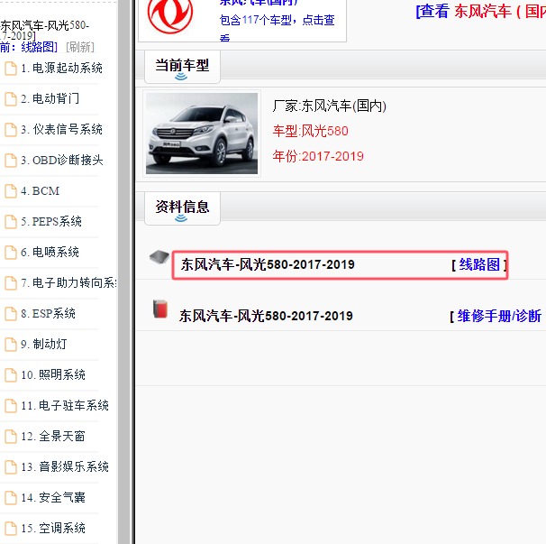Click 包含117个车型，点击查看 link
The image size is (546, 544).
[278, 27]
